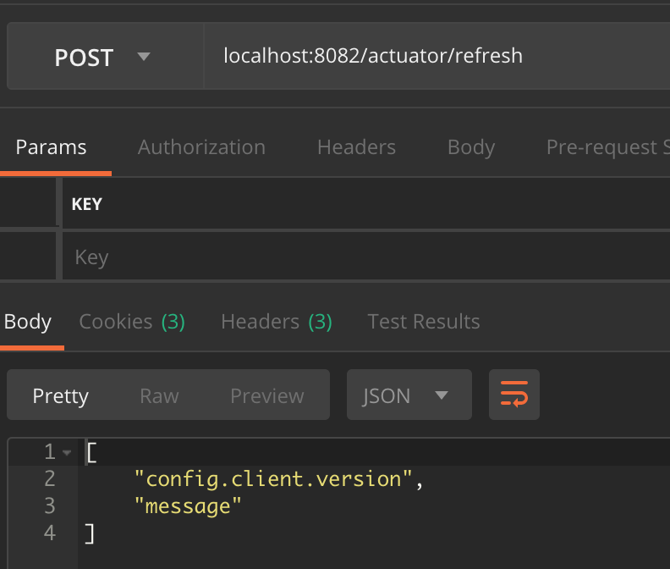Switch to the request Params tab

click(x=52, y=147)
